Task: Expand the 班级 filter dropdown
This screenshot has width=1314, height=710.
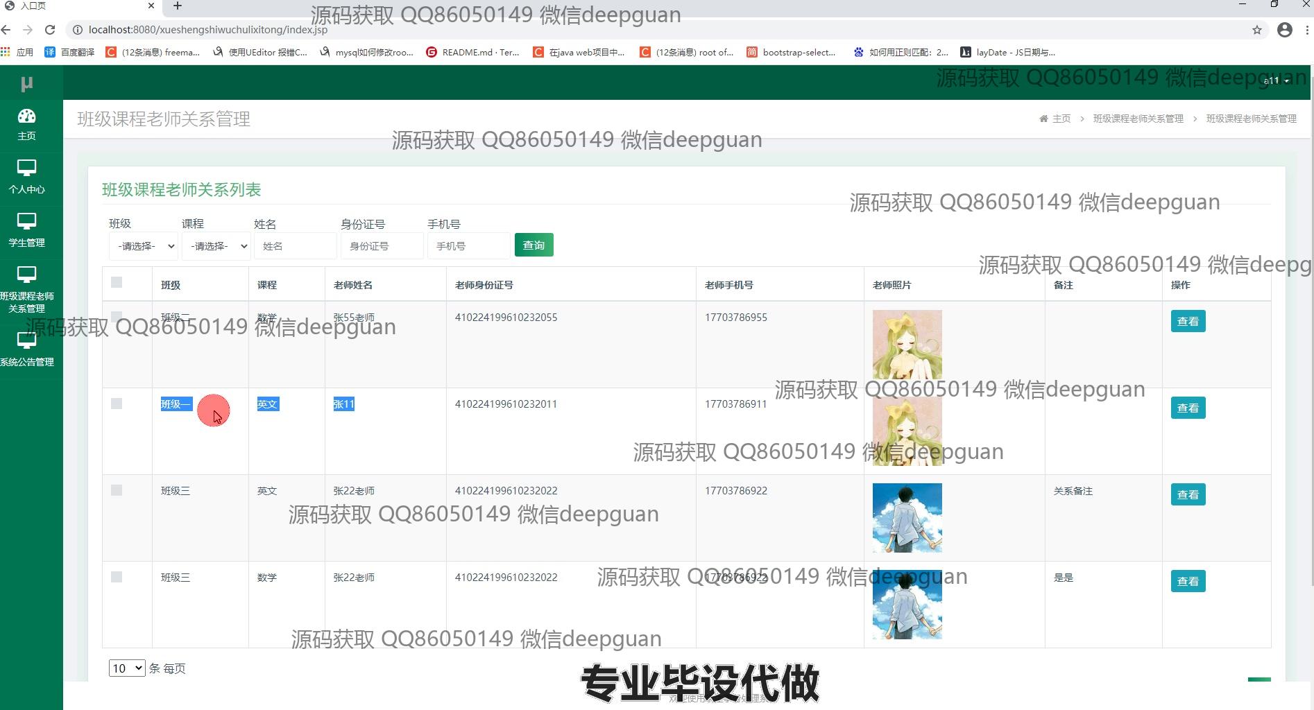Action: tap(144, 246)
